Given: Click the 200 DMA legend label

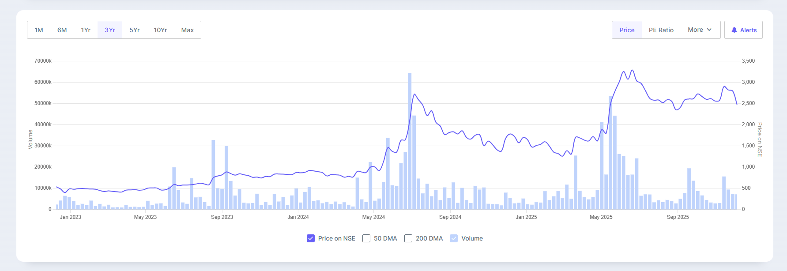Looking at the screenshot, I should tap(429, 238).
